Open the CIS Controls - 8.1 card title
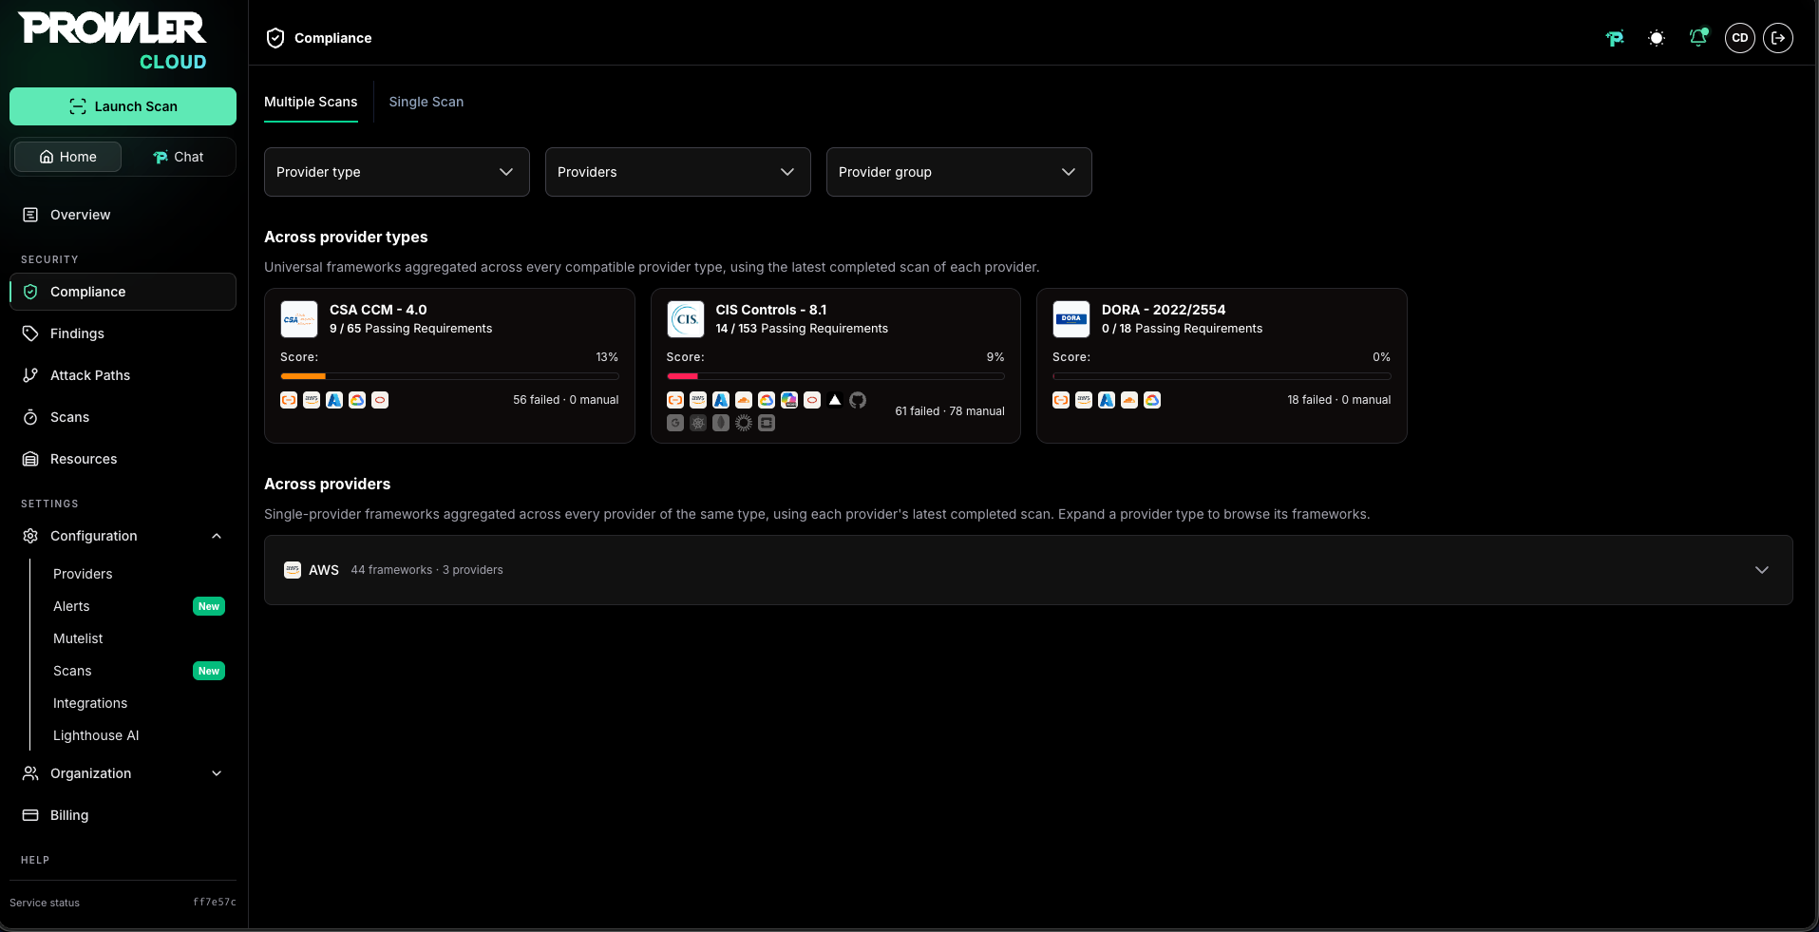The width and height of the screenshot is (1819, 932). click(771, 310)
